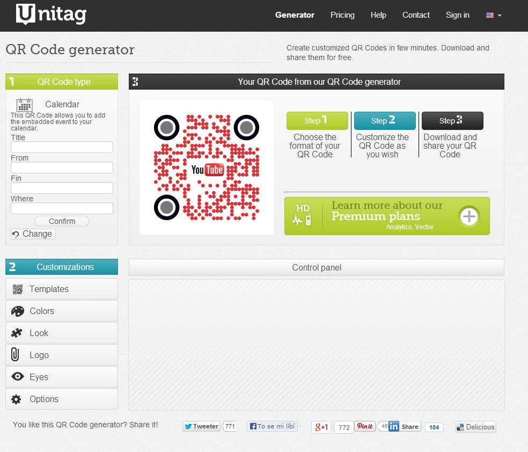
Task: Click the "Download and share" step description
Action: pos(450,146)
